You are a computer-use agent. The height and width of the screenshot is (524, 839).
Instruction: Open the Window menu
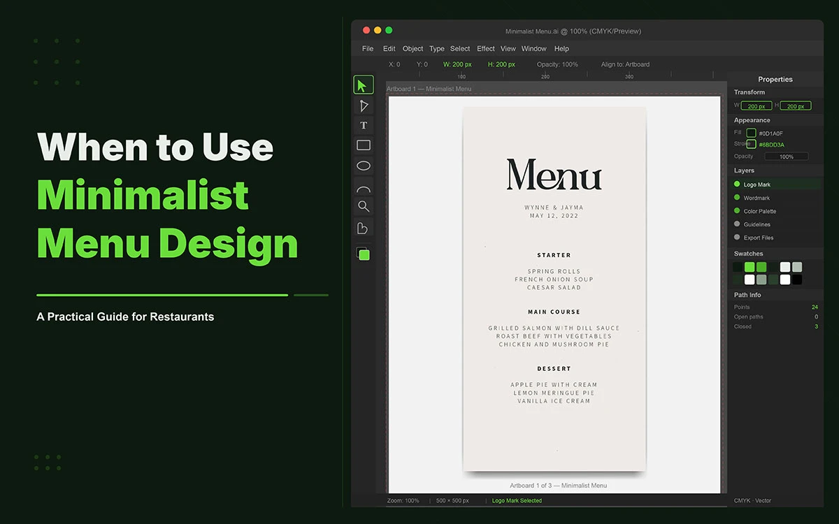tap(534, 49)
